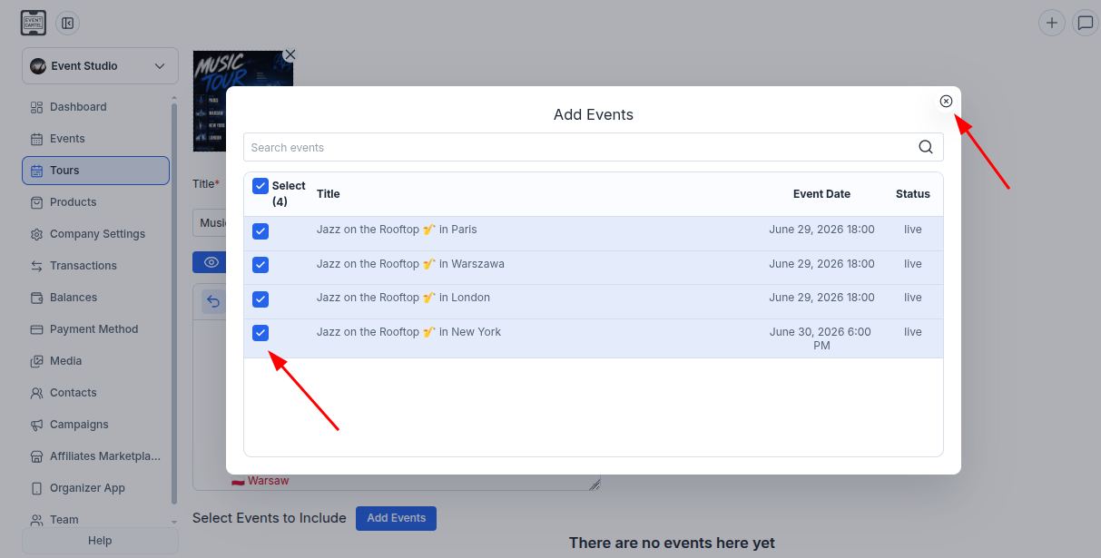Focus the Search events input field

[x=581, y=147]
